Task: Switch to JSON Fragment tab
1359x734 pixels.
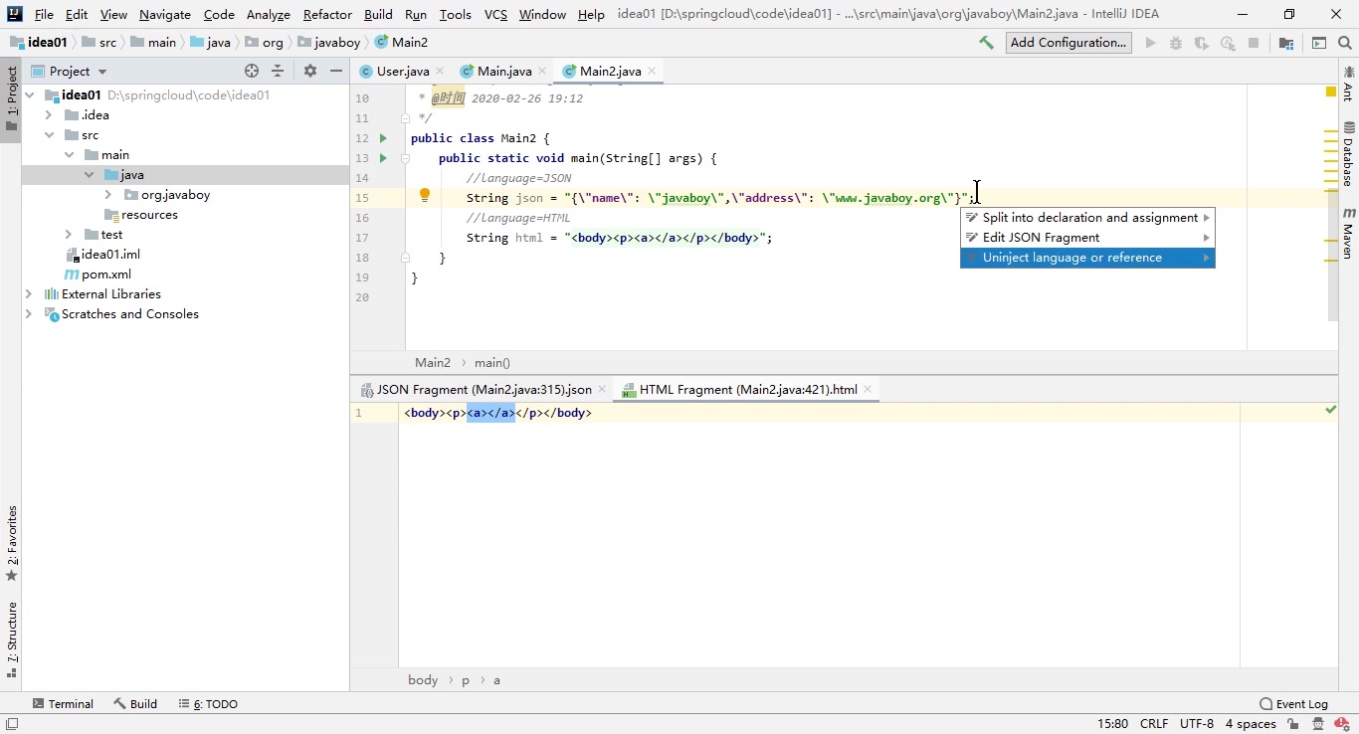Action: pyautogui.click(x=483, y=390)
